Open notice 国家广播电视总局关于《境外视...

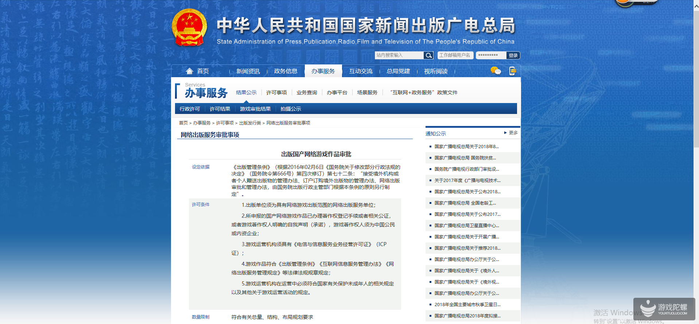pyautogui.click(x=467, y=282)
